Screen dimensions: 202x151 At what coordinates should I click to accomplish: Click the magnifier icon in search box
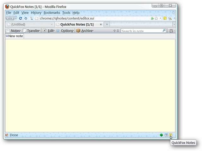click(x=164, y=31)
